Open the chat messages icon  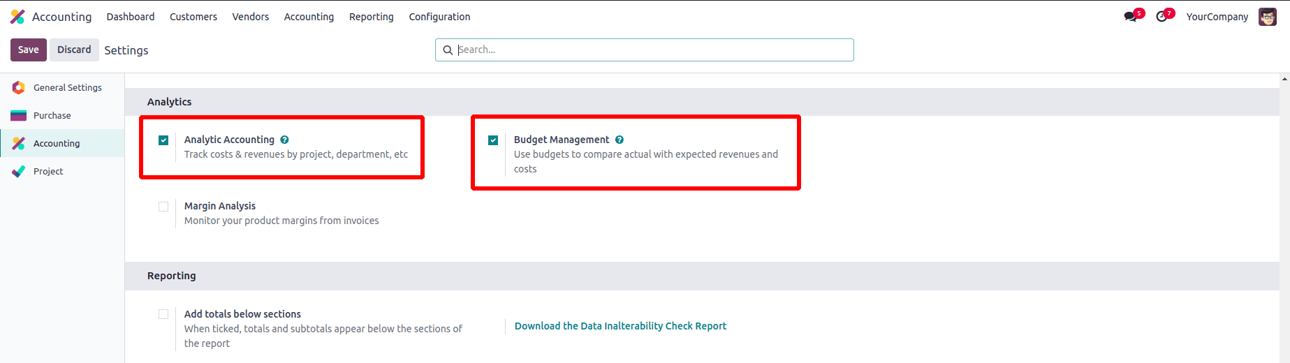click(x=1130, y=17)
